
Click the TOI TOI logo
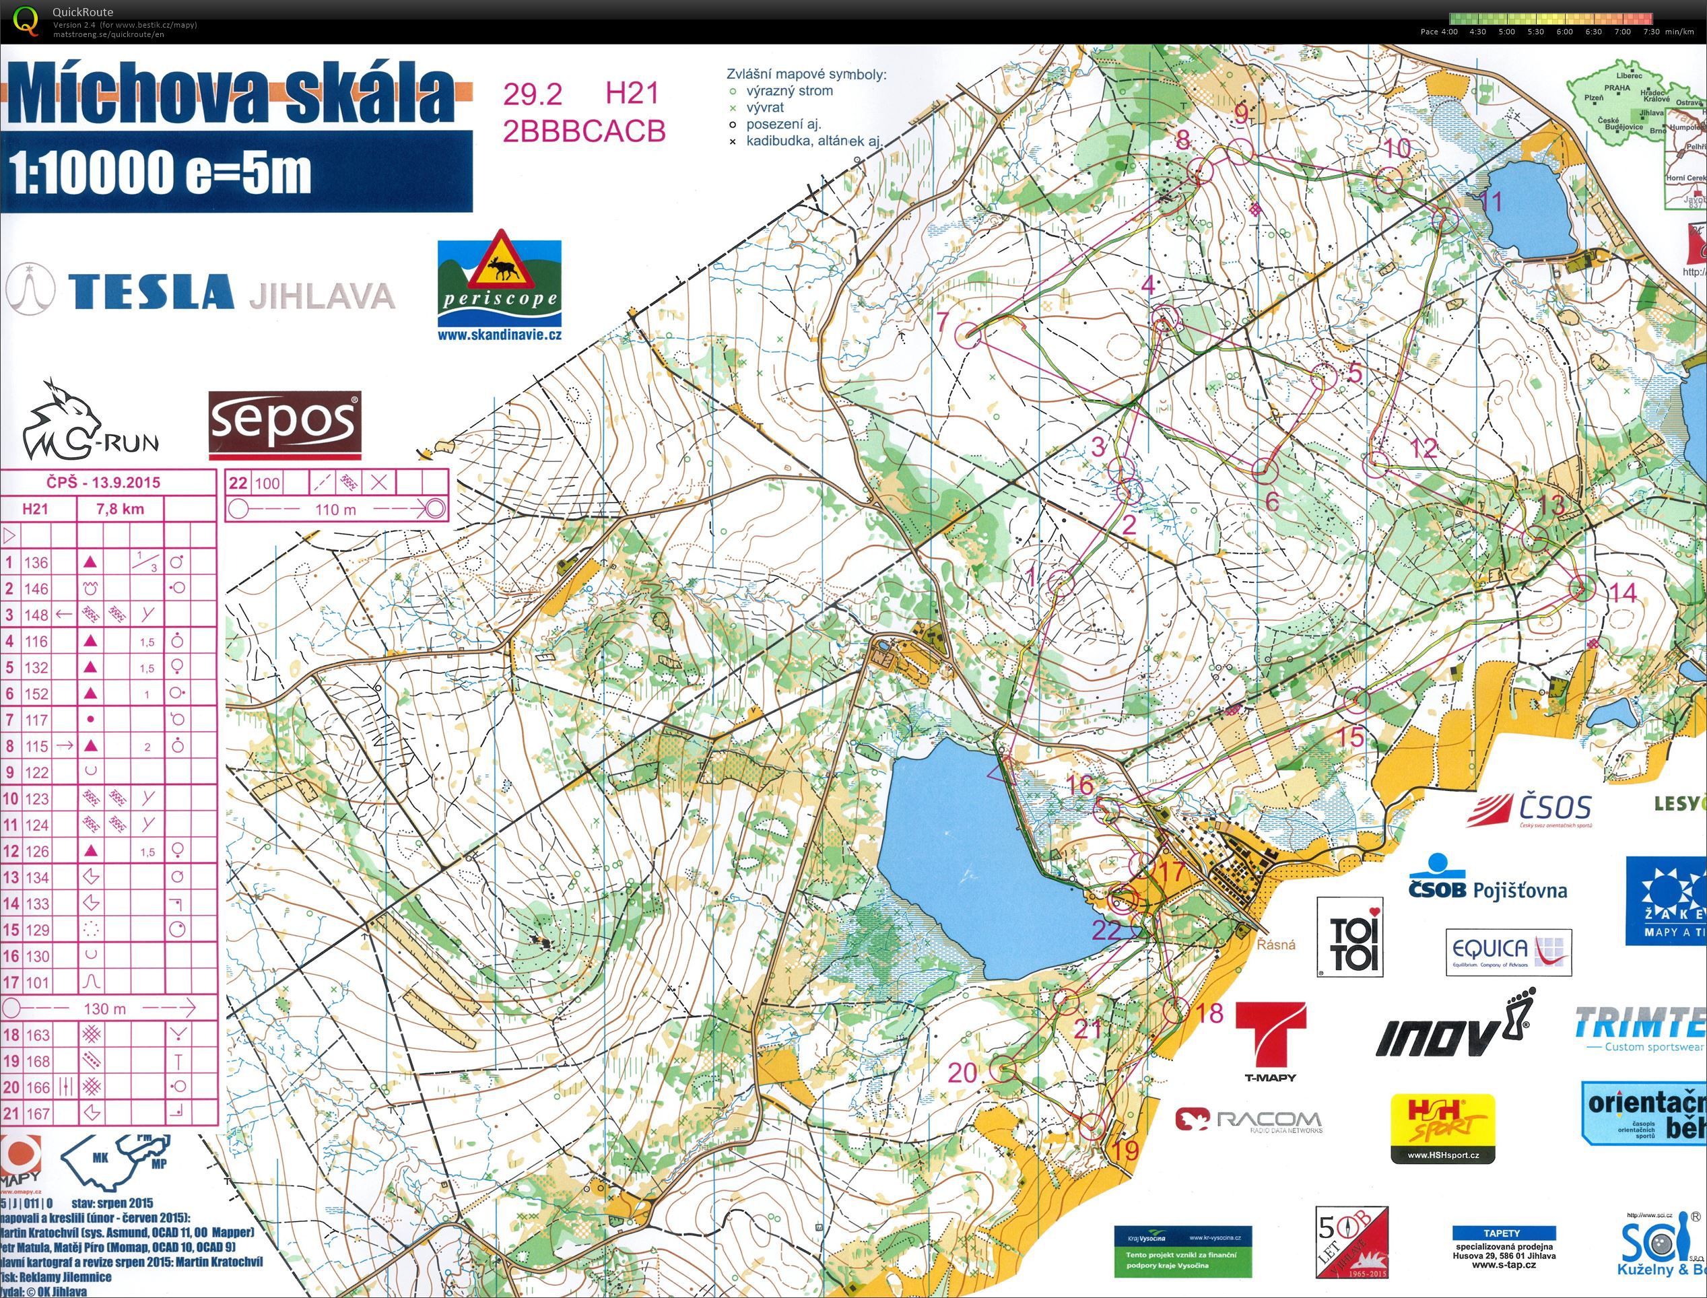pos(1349,936)
